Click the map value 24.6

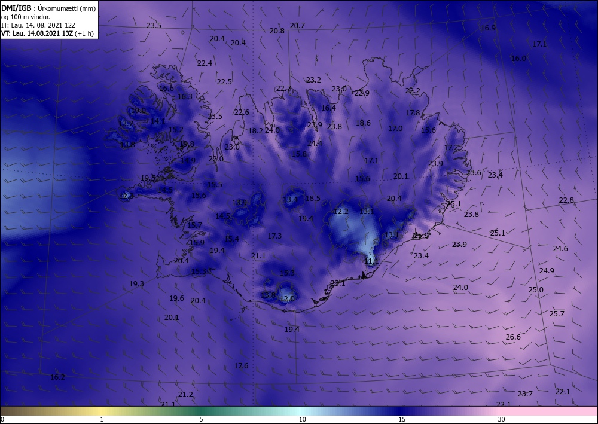click(560, 249)
